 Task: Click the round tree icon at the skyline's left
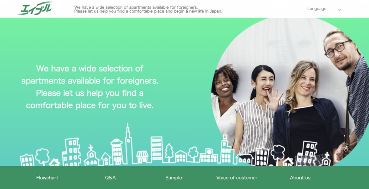[x=42, y=157]
